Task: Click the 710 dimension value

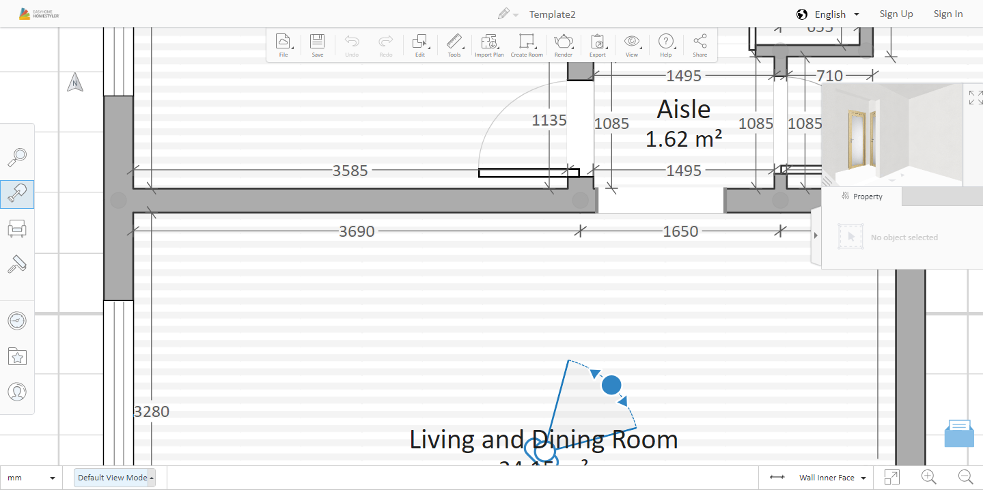Action: (829, 76)
